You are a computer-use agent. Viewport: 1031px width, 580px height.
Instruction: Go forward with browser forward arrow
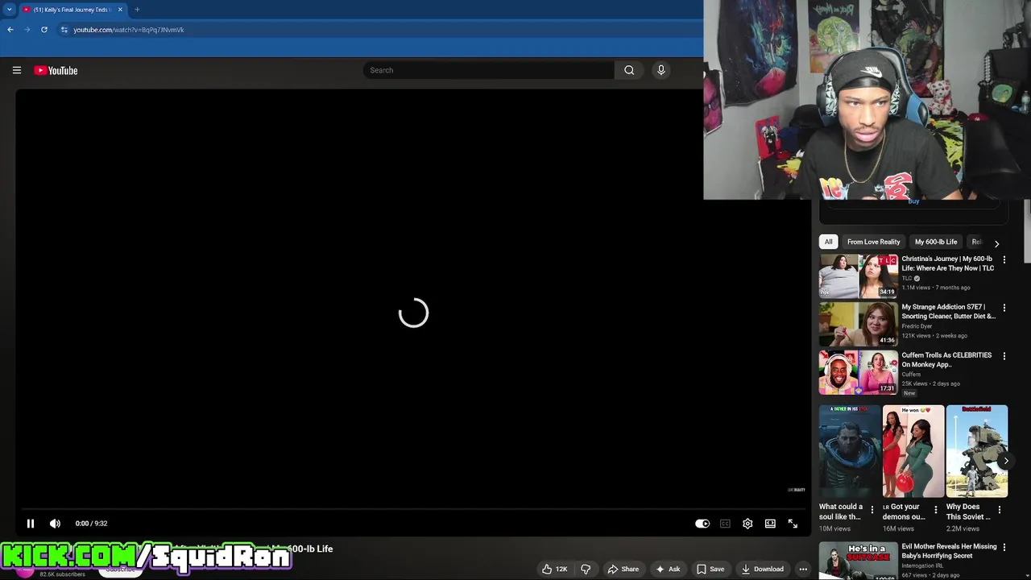(x=27, y=30)
